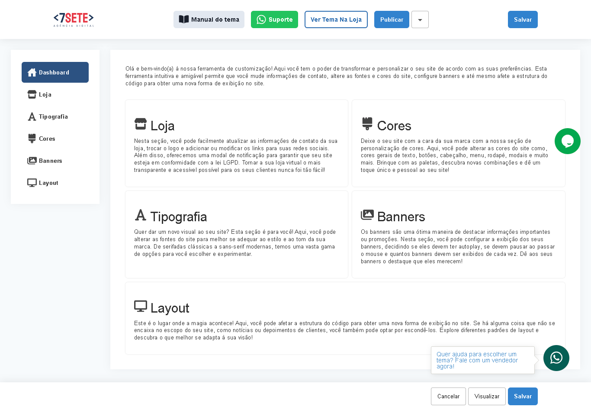
Task: Open Ver Tema Na Loja link
Action: [336, 19]
